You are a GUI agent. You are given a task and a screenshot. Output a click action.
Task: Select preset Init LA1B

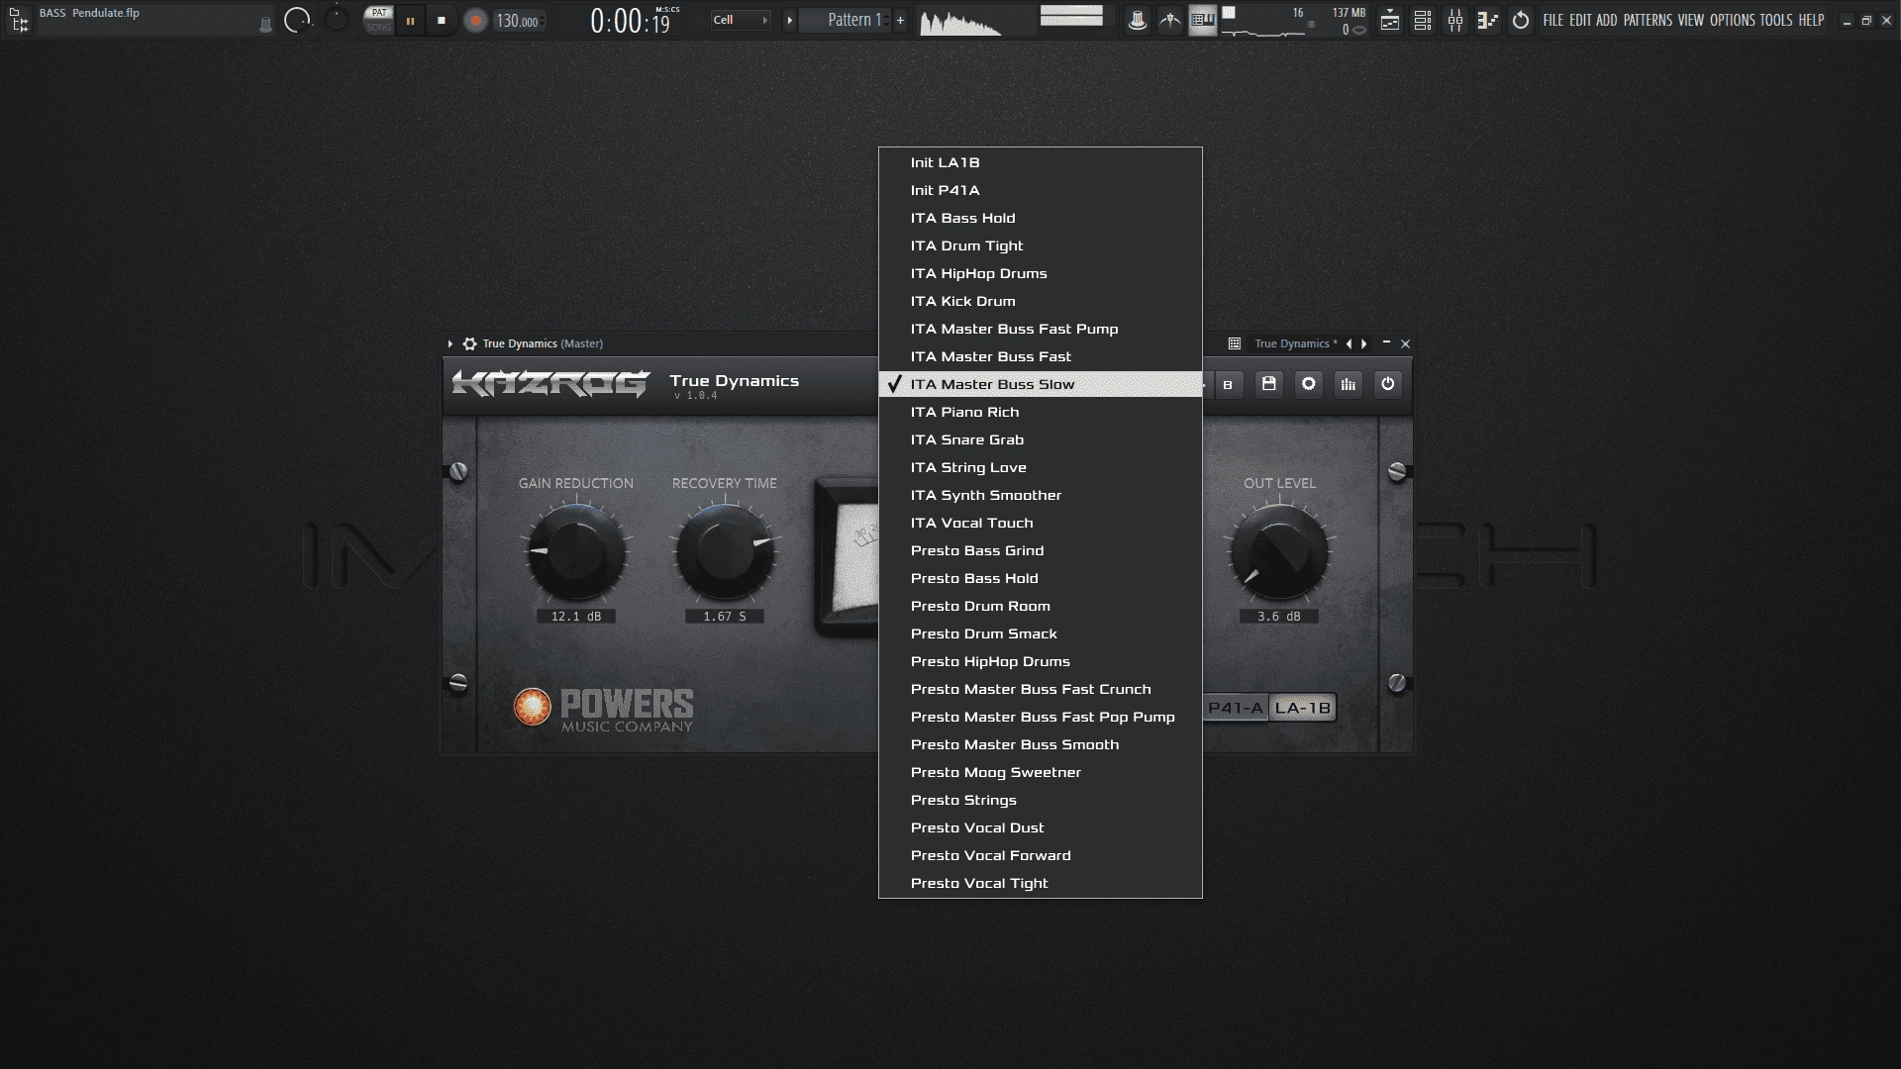(1041, 162)
